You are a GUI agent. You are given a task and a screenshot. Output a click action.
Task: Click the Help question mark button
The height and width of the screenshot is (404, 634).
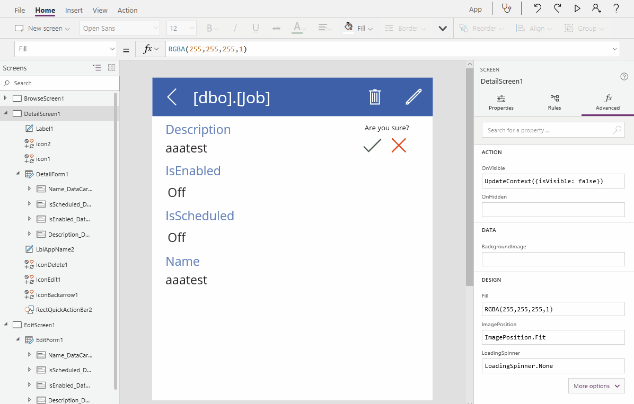coord(616,9)
